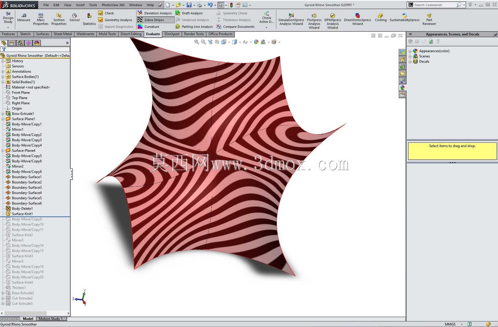Toggle Parting Line Analysis
Viewport: 498px width, 327px height.
click(x=194, y=27)
